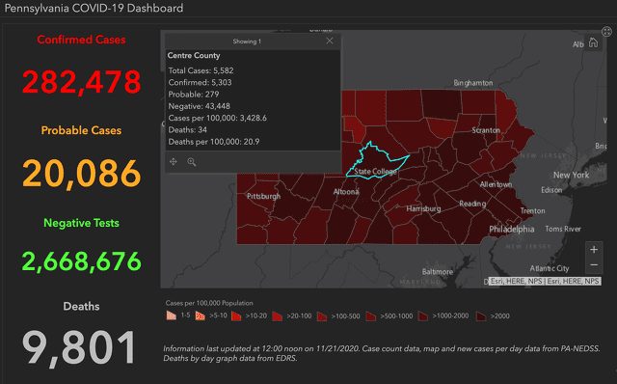Click the Binghamton label on map
This screenshot has width=617, height=384.
(x=473, y=83)
